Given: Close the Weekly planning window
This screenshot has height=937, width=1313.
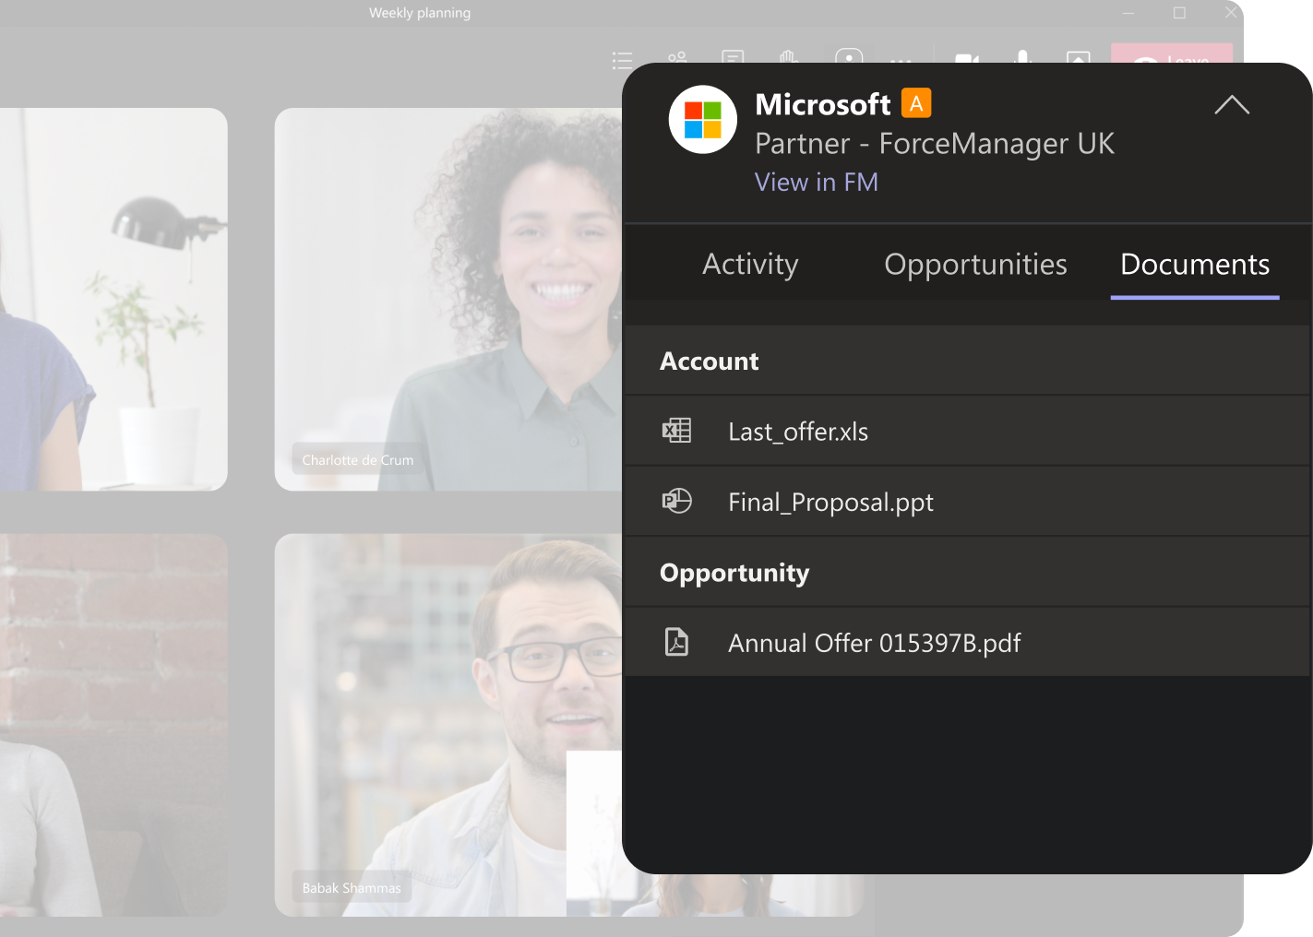Looking at the screenshot, I should pos(1231,13).
